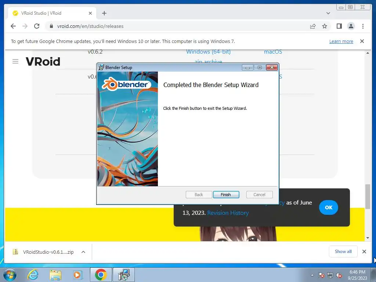The width and height of the screenshot is (376, 282).
Task: Dismiss the Windows 7 update infobar
Action: click(x=362, y=41)
